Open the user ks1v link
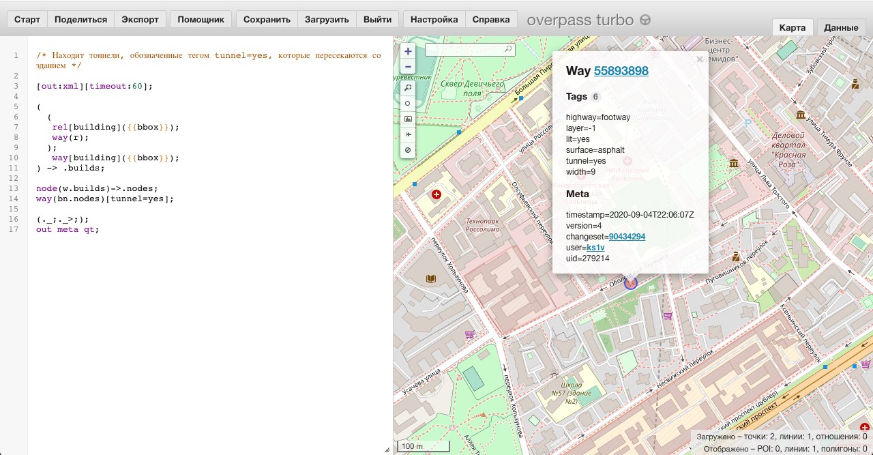873x455 pixels. 595,248
